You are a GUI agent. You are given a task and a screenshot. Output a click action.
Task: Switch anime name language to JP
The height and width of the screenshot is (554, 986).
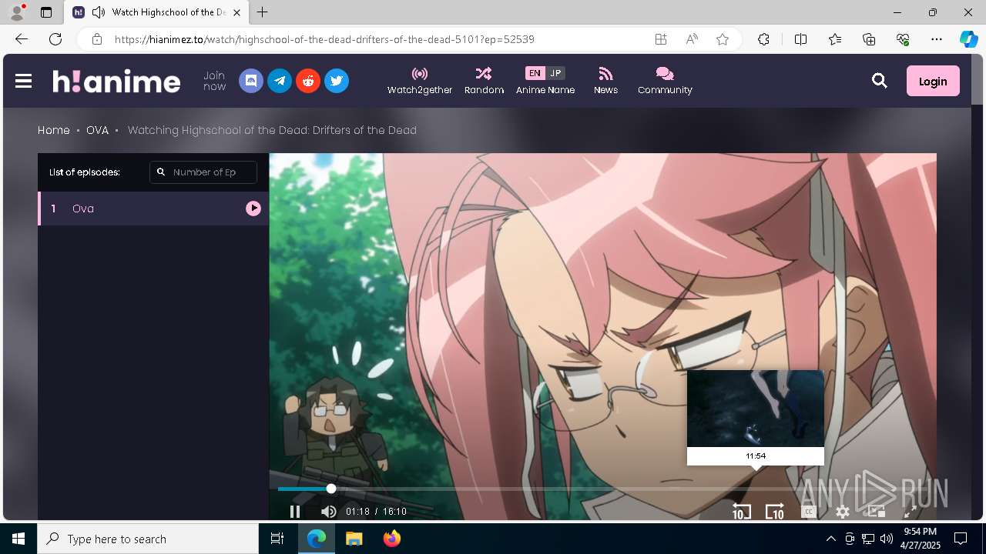[x=555, y=73]
